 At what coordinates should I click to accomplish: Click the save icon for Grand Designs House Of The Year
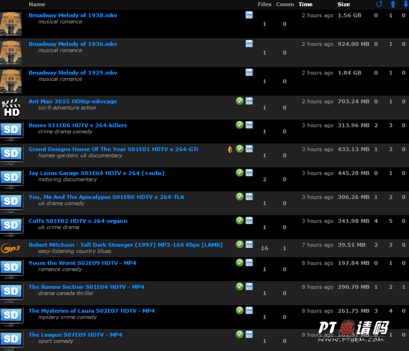tap(249, 149)
